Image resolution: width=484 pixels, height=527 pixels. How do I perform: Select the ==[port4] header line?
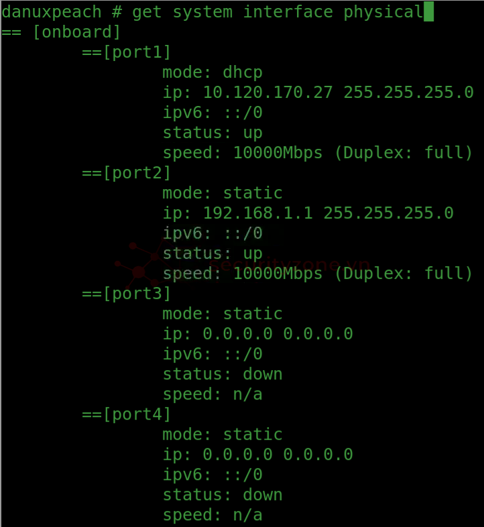click(x=127, y=414)
